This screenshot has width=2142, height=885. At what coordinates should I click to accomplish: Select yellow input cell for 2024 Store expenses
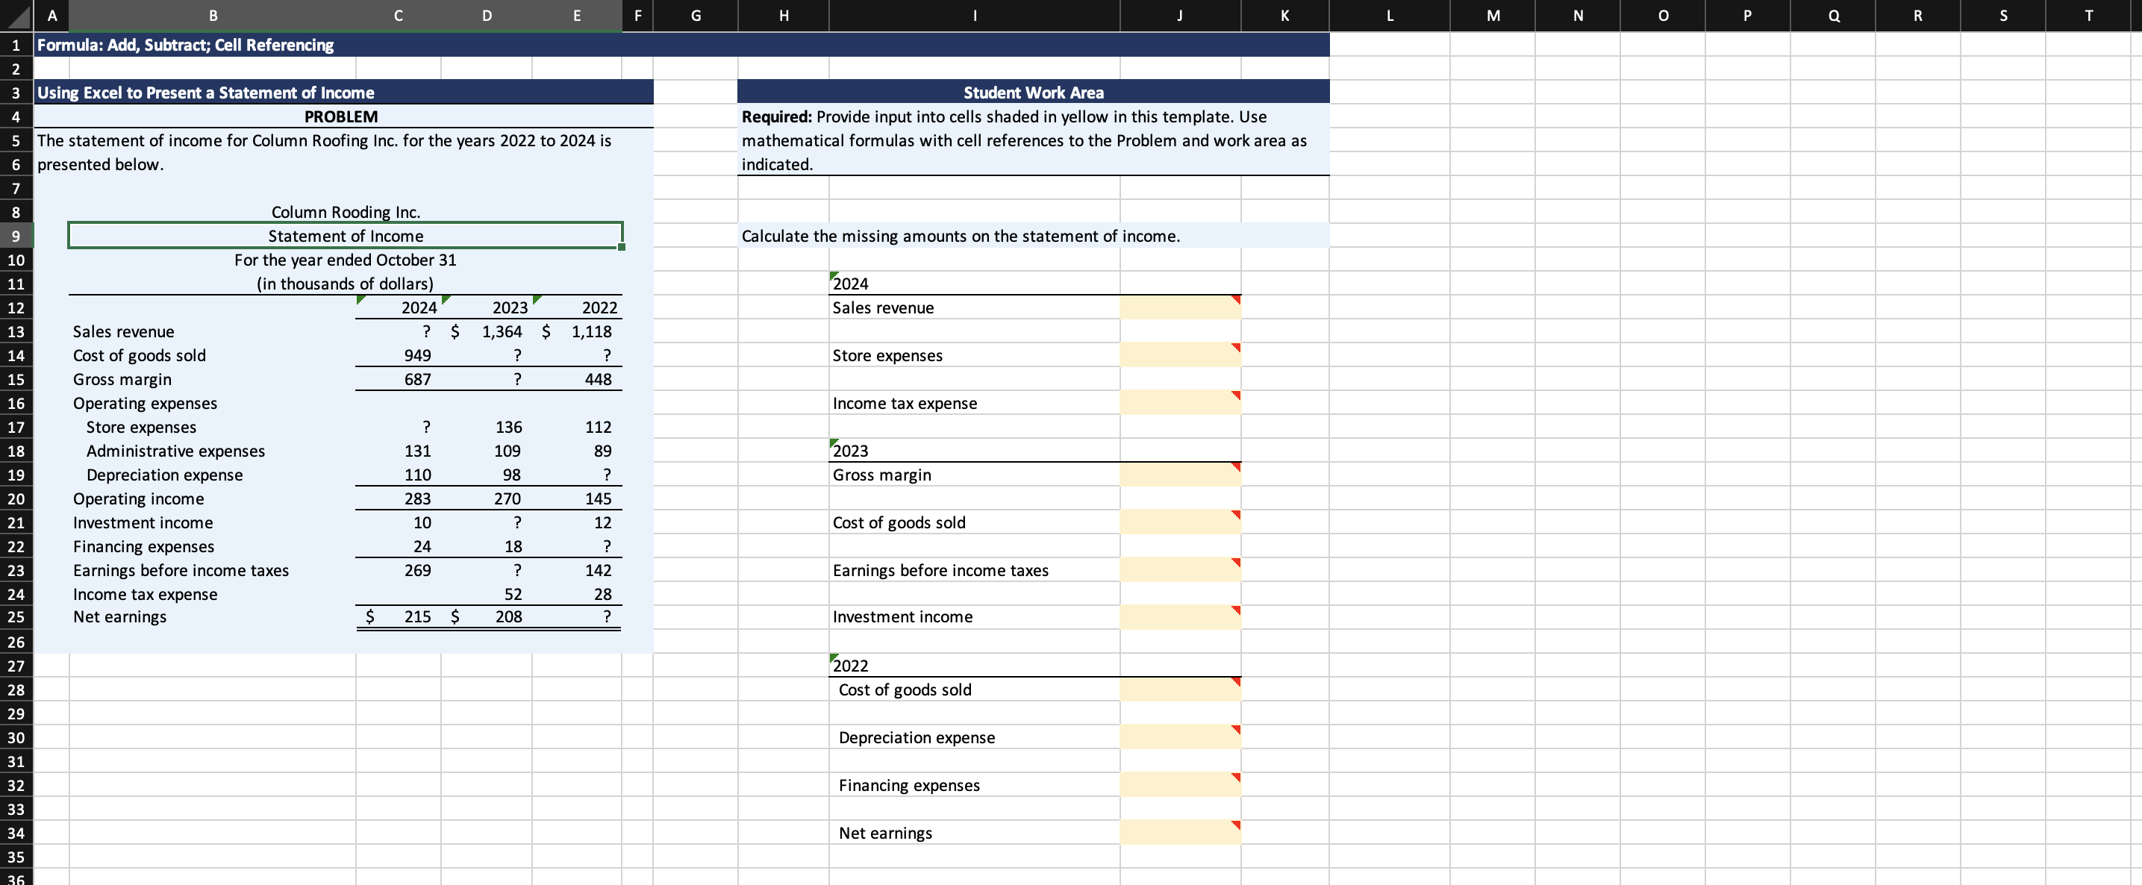pos(1179,355)
